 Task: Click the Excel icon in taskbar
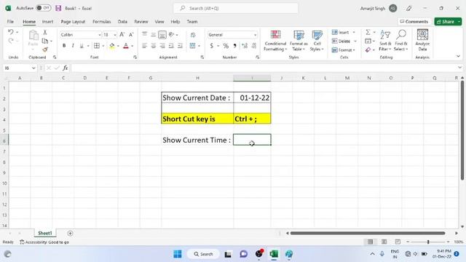[x=274, y=254]
